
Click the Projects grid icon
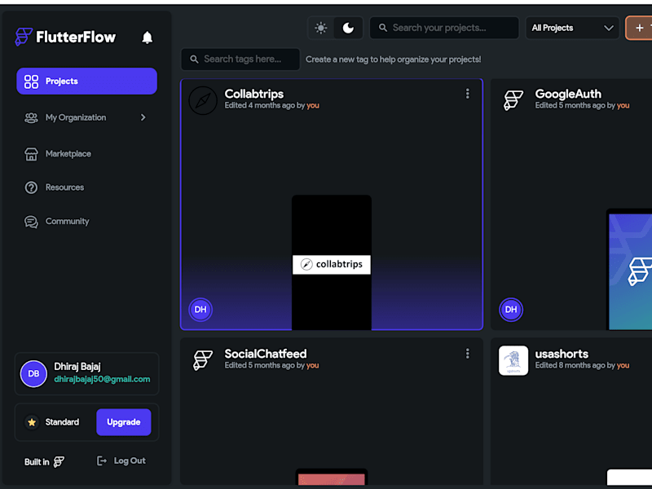click(31, 81)
